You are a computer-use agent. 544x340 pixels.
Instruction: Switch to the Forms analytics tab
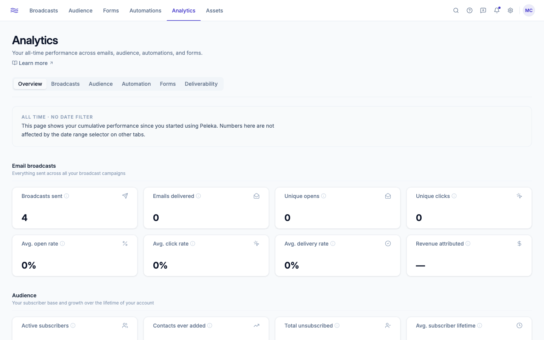[x=168, y=84]
